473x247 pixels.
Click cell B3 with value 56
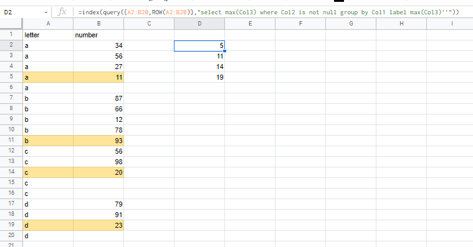(x=98, y=57)
